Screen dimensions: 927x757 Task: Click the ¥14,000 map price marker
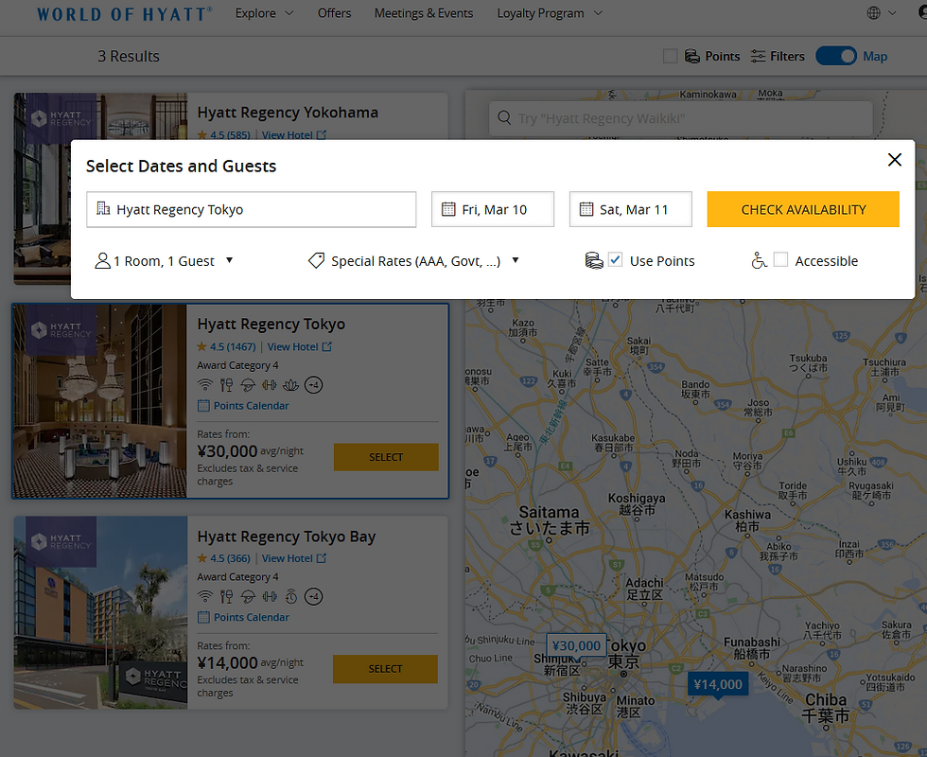click(718, 684)
